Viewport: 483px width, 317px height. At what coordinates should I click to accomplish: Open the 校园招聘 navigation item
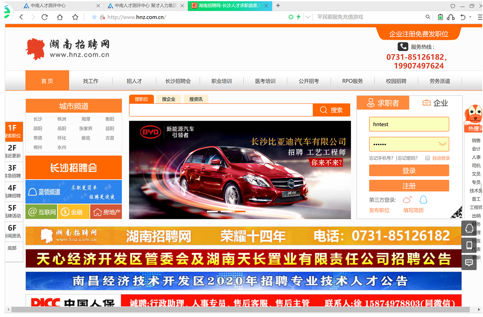point(396,81)
